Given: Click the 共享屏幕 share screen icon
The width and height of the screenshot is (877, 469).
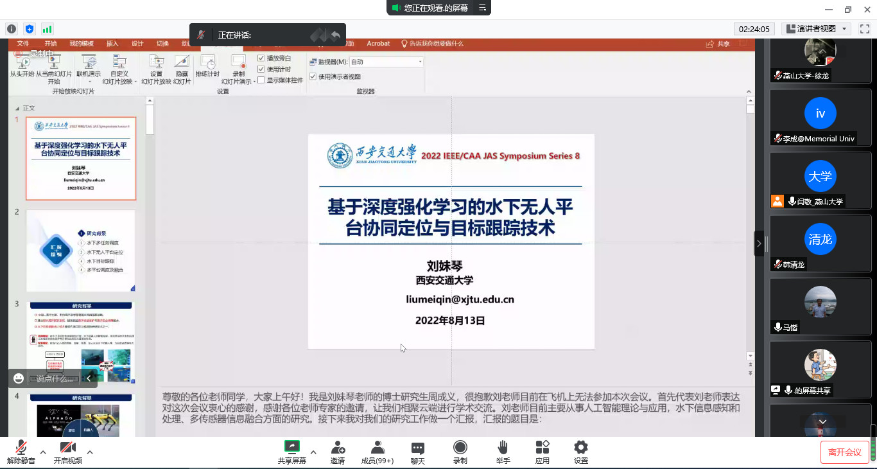Looking at the screenshot, I should point(292,451).
